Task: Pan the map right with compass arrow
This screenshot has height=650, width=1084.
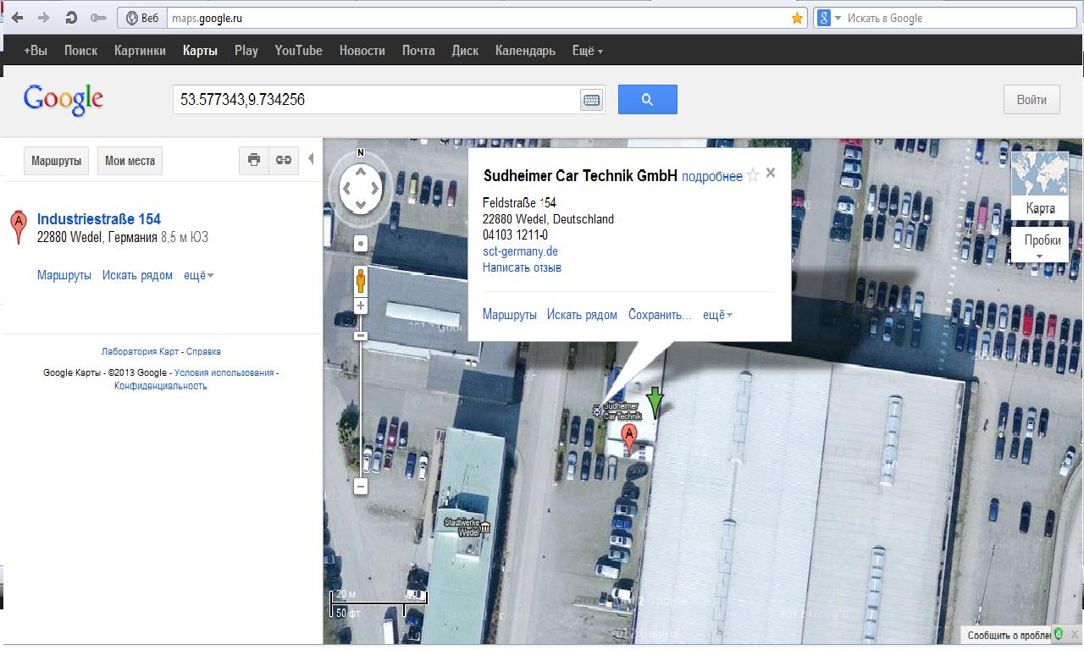Action: (376, 188)
